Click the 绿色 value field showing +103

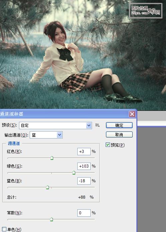pos(84,166)
